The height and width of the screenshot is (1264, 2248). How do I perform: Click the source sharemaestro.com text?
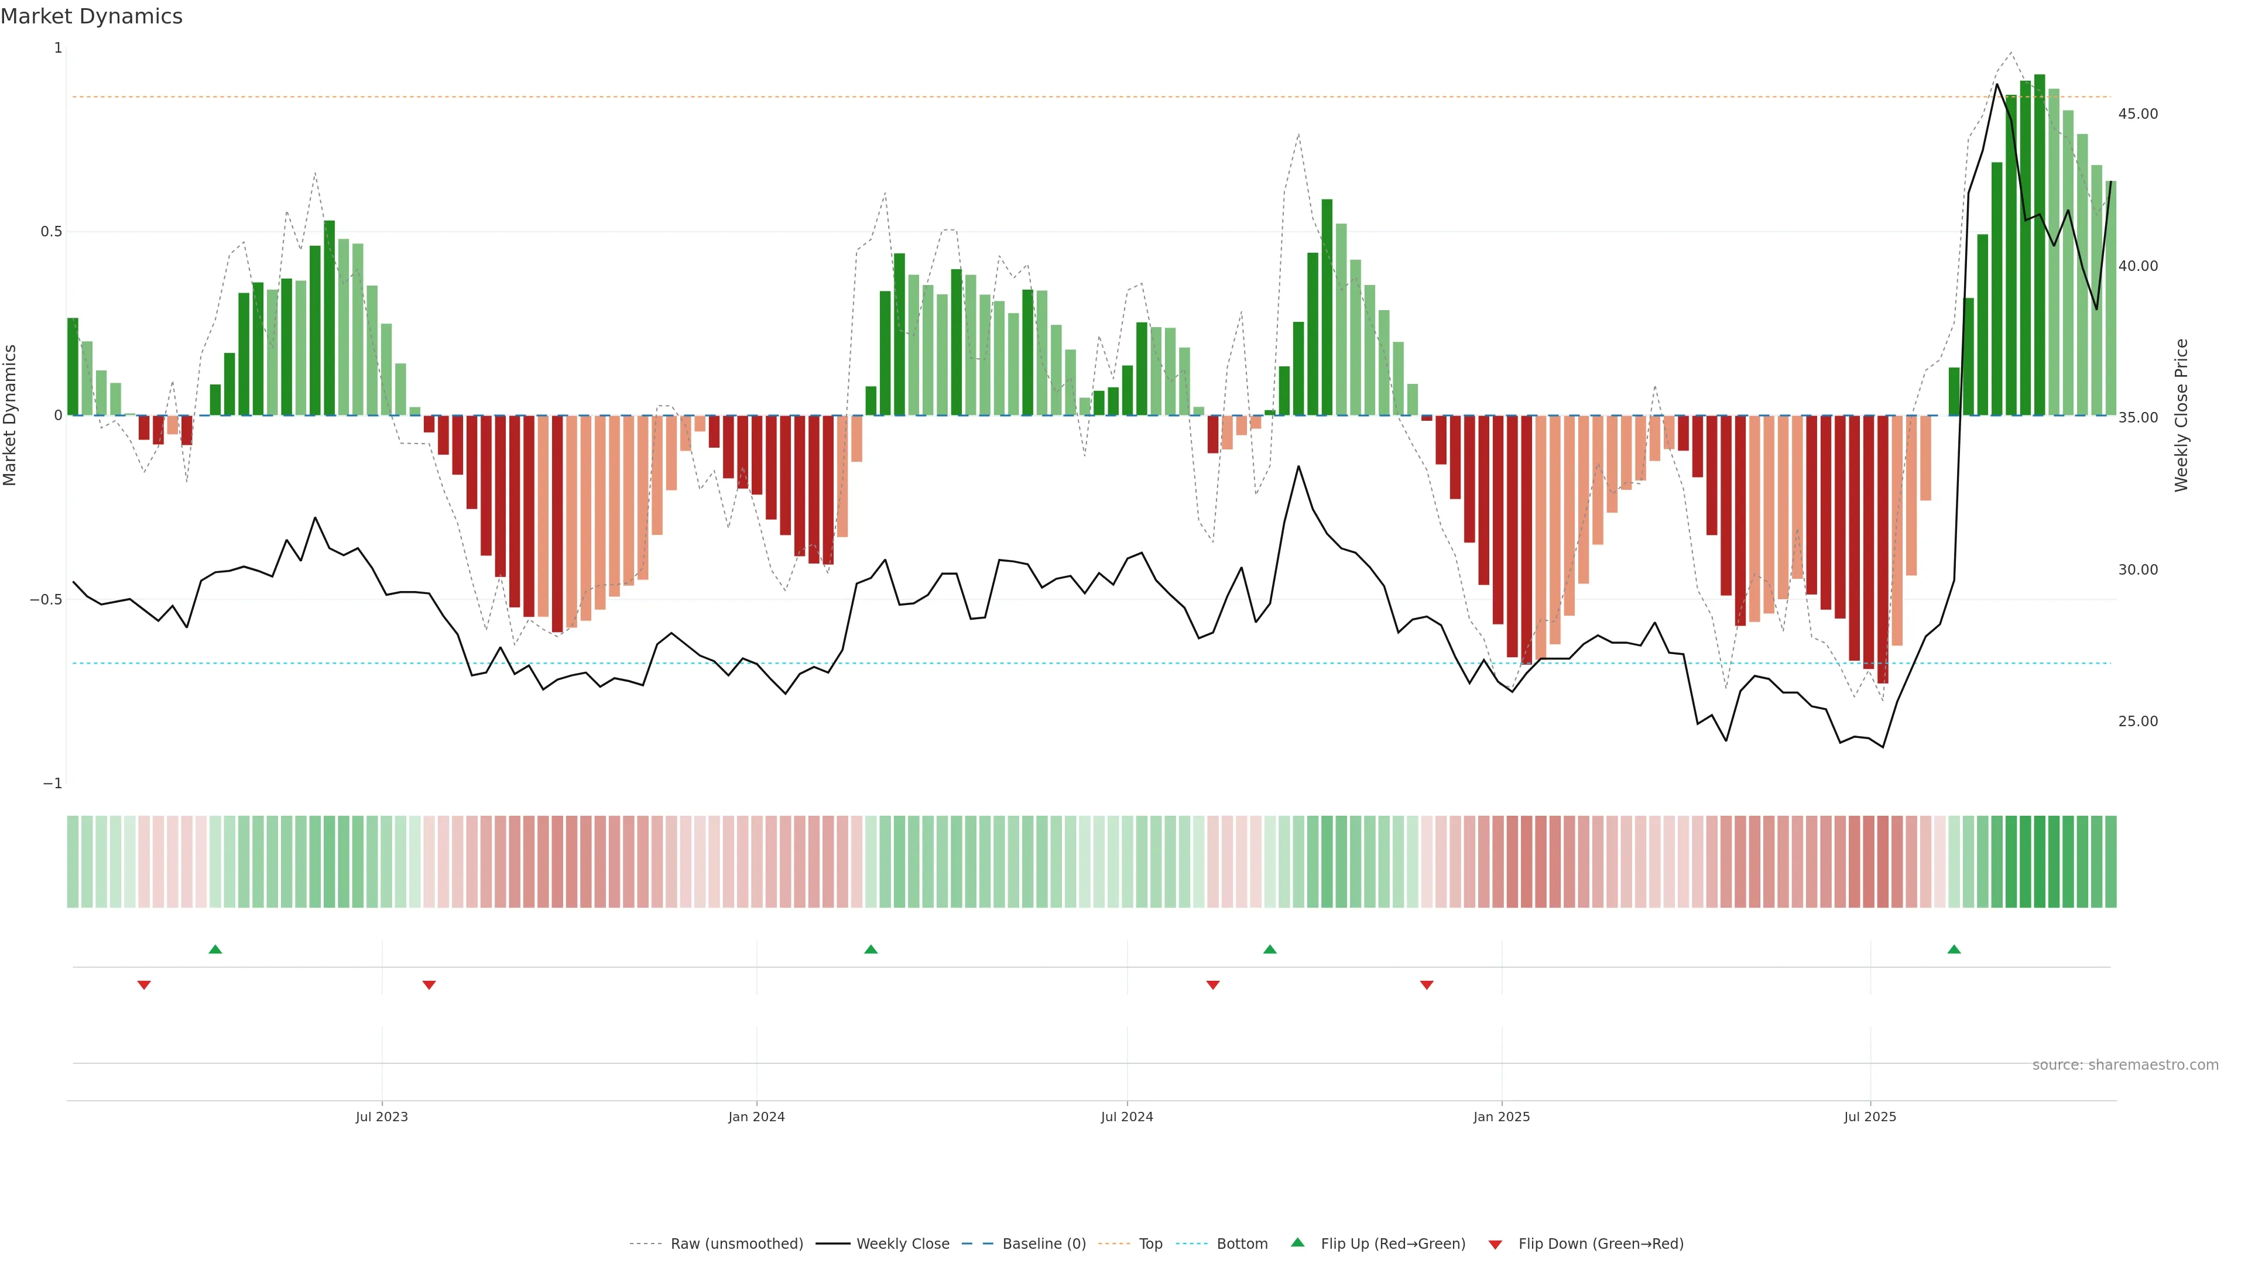[2125, 1065]
